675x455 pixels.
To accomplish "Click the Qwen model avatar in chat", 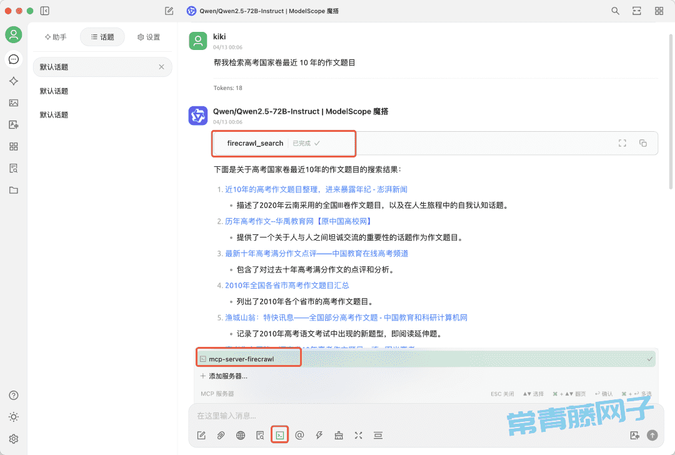I will click(x=198, y=116).
